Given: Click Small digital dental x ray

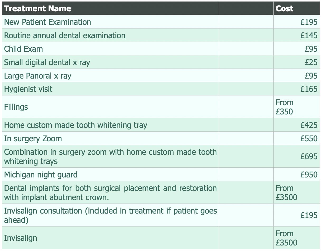Looking at the screenshot, I should click(x=47, y=62).
